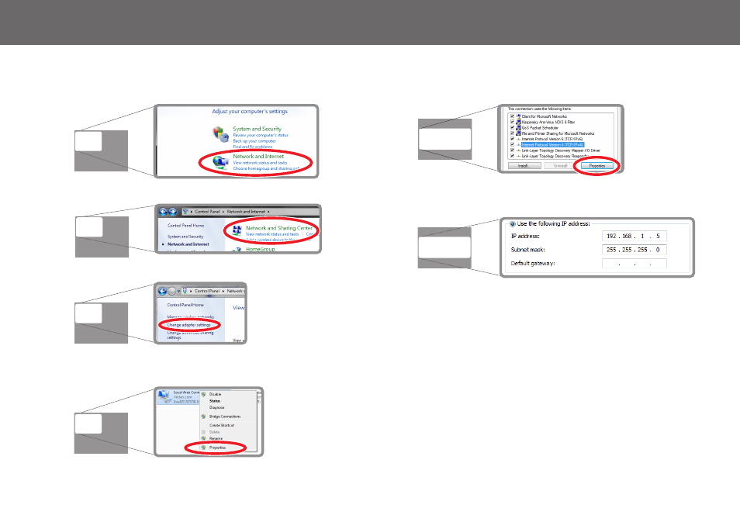The width and height of the screenshot is (740, 522).
Task: Choose Bridge Connections in the context menu
Action: pos(225,417)
